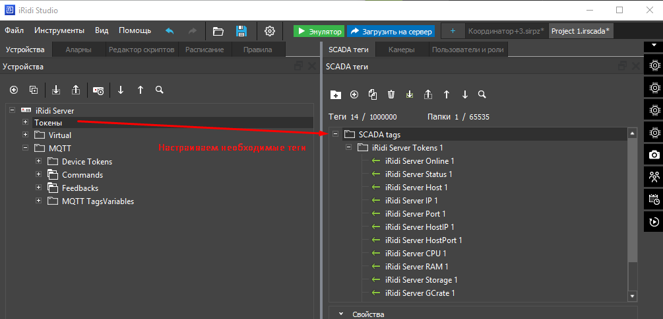Collapse the MQTT folder node

[26, 149]
